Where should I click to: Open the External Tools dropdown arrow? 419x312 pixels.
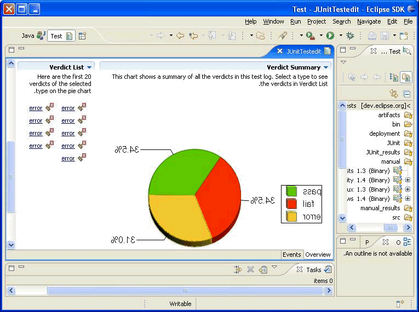tap(301, 35)
